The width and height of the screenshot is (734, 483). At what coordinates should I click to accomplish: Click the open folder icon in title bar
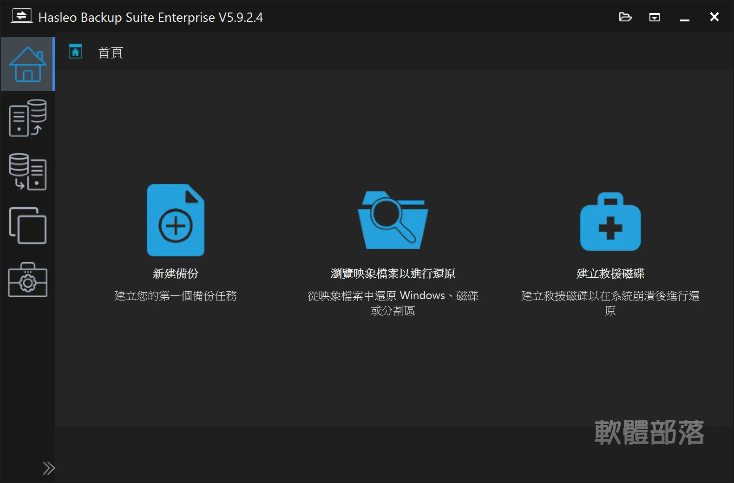pos(625,17)
